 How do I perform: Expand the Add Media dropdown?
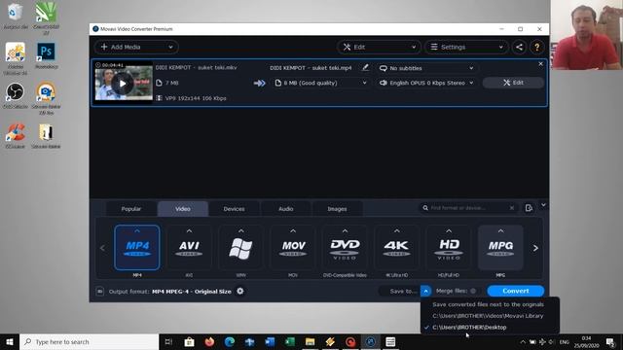tap(170, 47)
